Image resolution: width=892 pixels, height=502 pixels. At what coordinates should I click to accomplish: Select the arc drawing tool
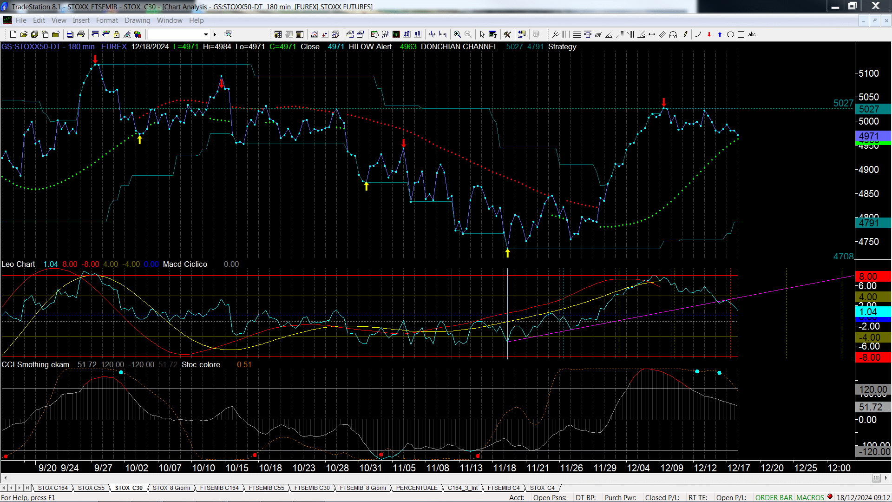click(x=698, y=34)
